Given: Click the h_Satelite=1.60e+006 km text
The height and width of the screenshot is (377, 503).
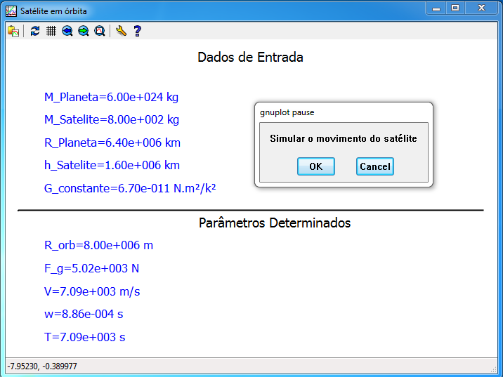Looking at the screenshot, I should click(x=112, y=166).
